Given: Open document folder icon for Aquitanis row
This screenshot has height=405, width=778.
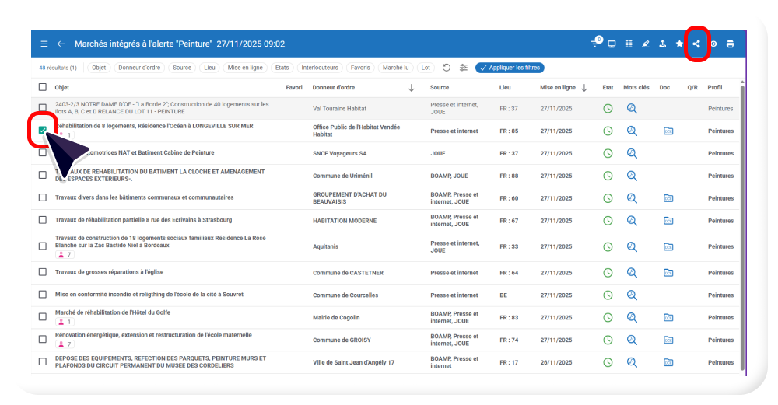Looking at the screenshot, I should tap(668, 246).
